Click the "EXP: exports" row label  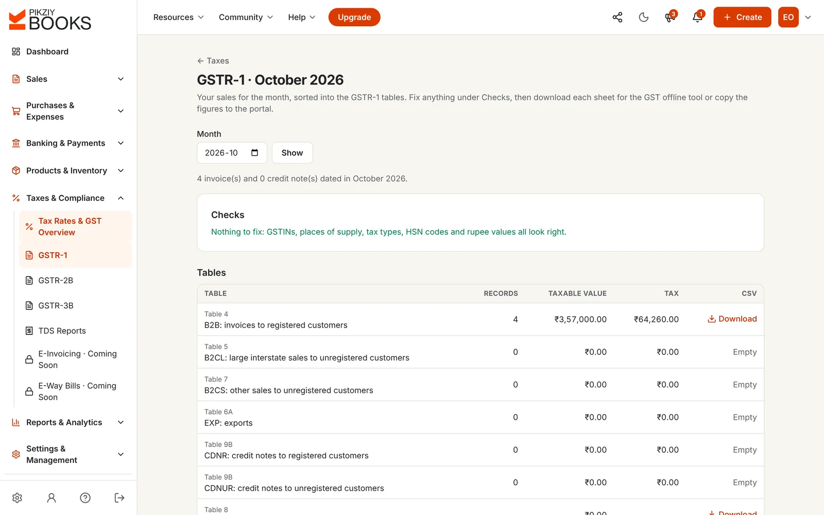[x=228, y=423]
